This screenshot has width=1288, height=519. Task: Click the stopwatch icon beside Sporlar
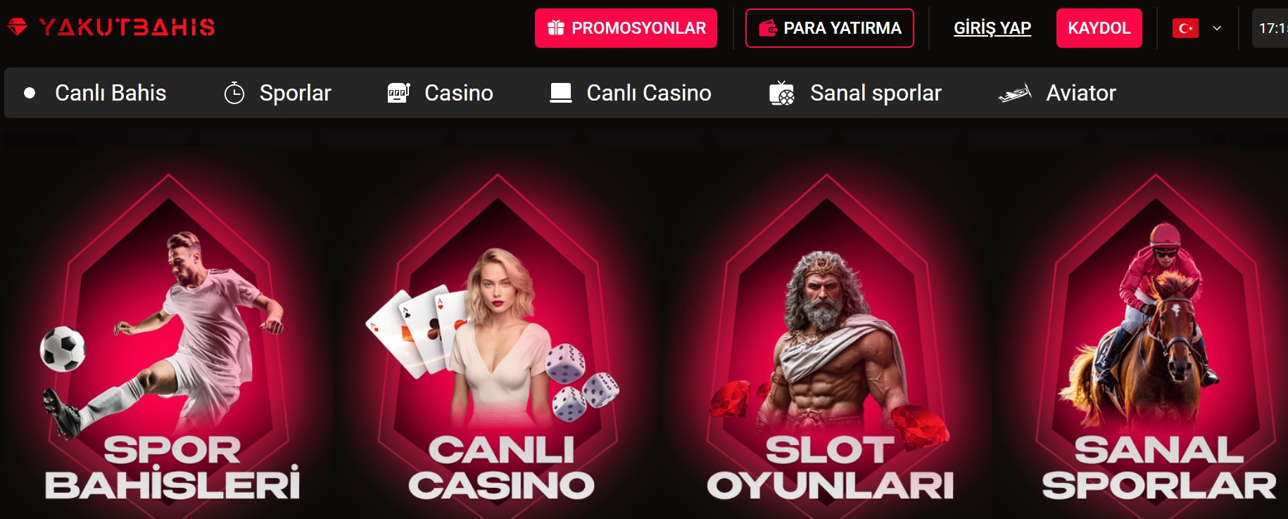[234, 93]
